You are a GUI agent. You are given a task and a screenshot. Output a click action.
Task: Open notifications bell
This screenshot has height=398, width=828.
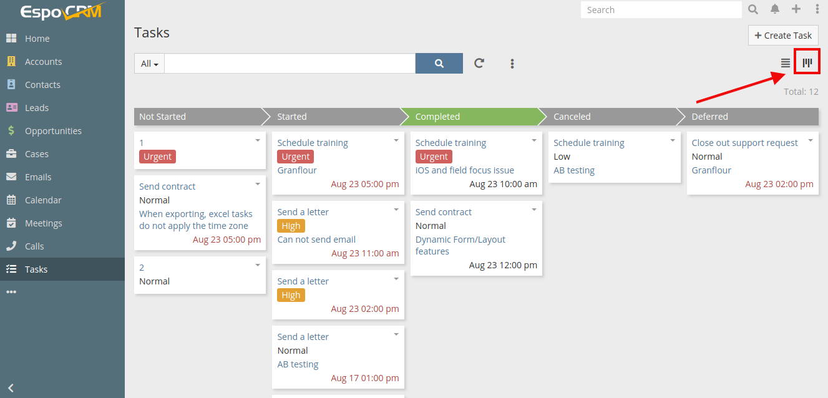(x=775, y=9)
